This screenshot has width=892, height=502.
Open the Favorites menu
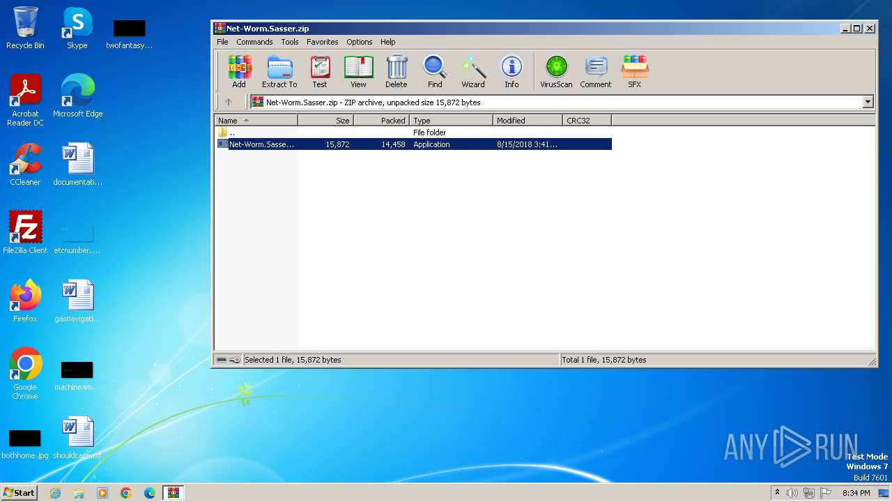(323, 42)
